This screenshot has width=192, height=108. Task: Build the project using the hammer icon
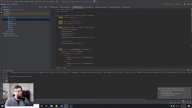(x=162, y=4)
